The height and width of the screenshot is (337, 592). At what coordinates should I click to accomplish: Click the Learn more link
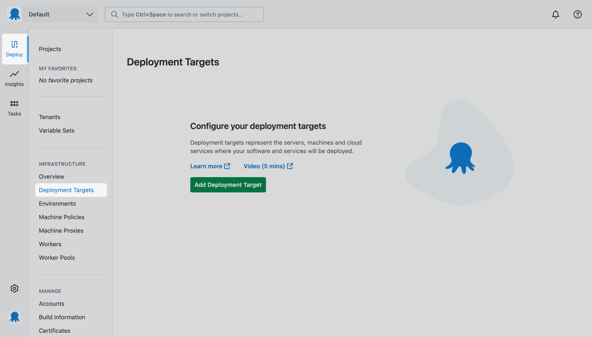[210, 166]
